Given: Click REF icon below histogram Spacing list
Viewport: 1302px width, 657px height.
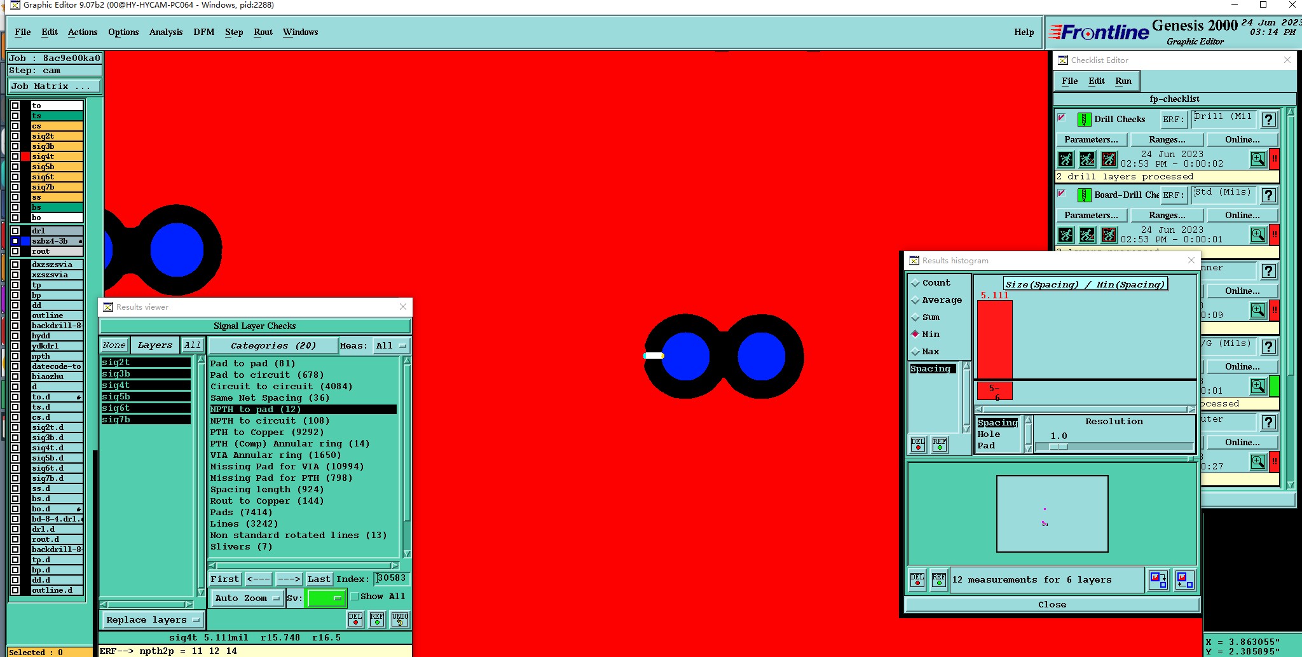Looking at the screenshot, I should [940, 445].
